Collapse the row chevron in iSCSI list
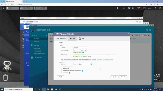 tap(51, 41)
